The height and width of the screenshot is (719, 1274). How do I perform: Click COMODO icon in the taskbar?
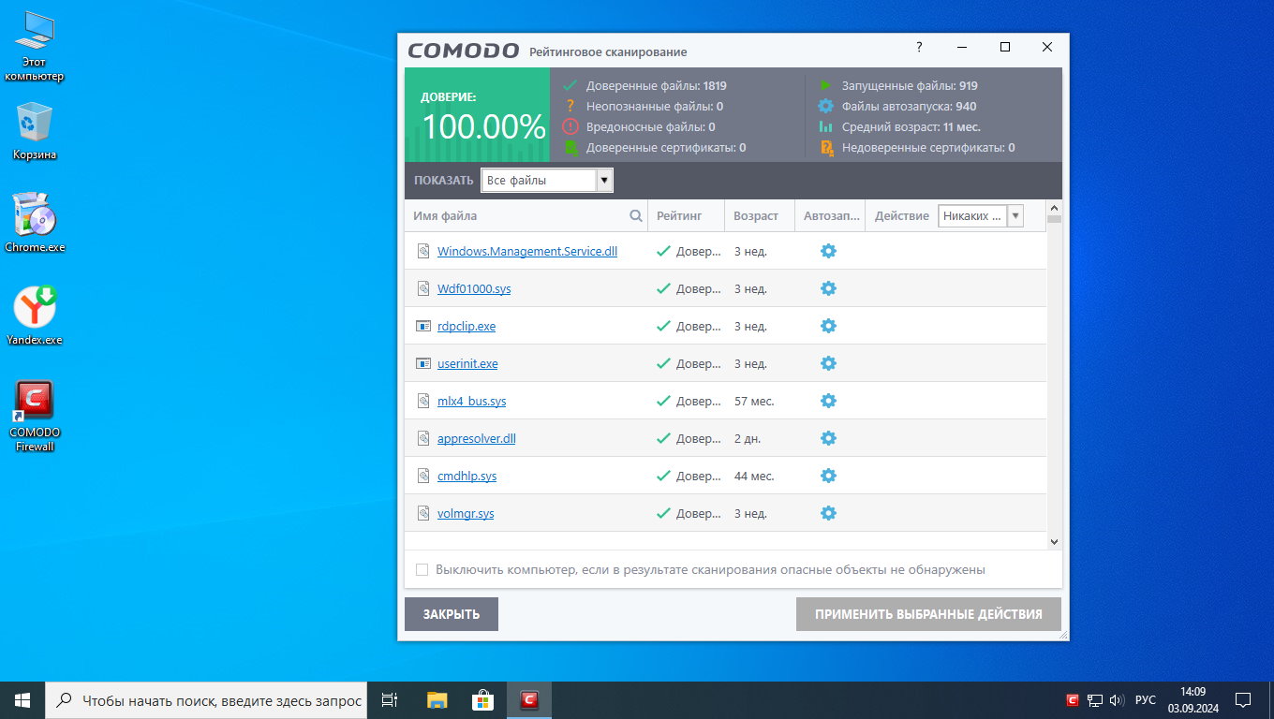pos(529,699)
